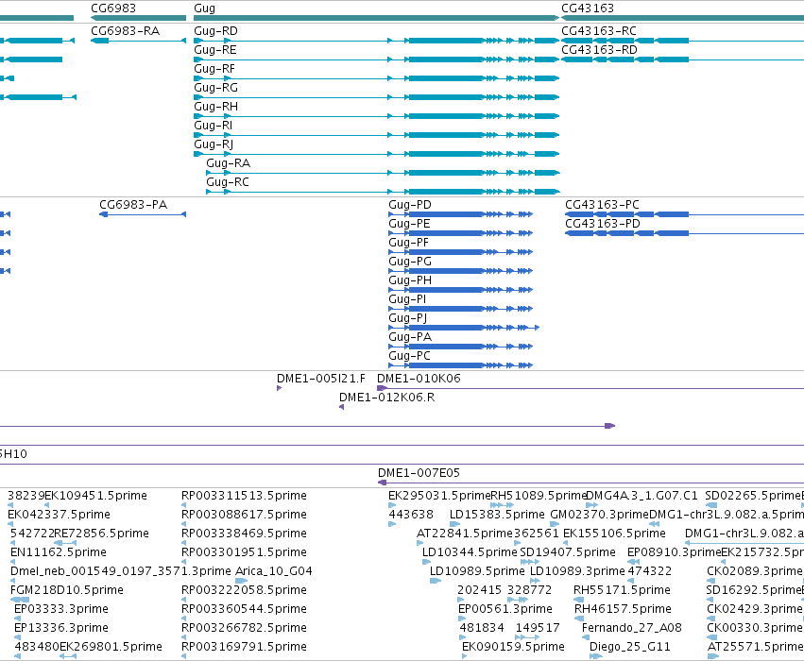Select protein Gug-PC label
Screen dimensions: 804x661
(x=410, y=356)
